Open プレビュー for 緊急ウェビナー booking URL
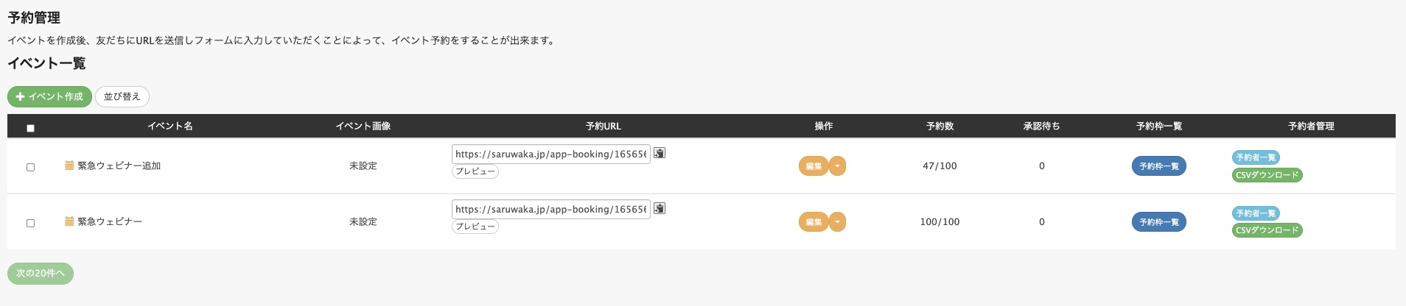Image resolution: width=1406 pixels, height=306 pixels. [x=475, y=227]
